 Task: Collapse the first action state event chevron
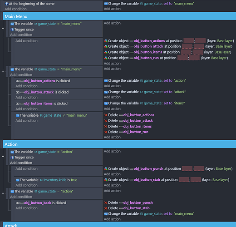[x=3, y=157]
